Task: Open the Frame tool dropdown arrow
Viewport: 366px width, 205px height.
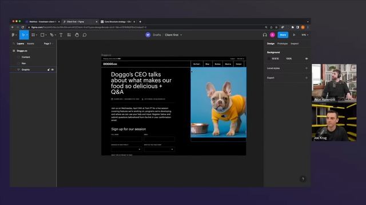Action: pos(37,35)
